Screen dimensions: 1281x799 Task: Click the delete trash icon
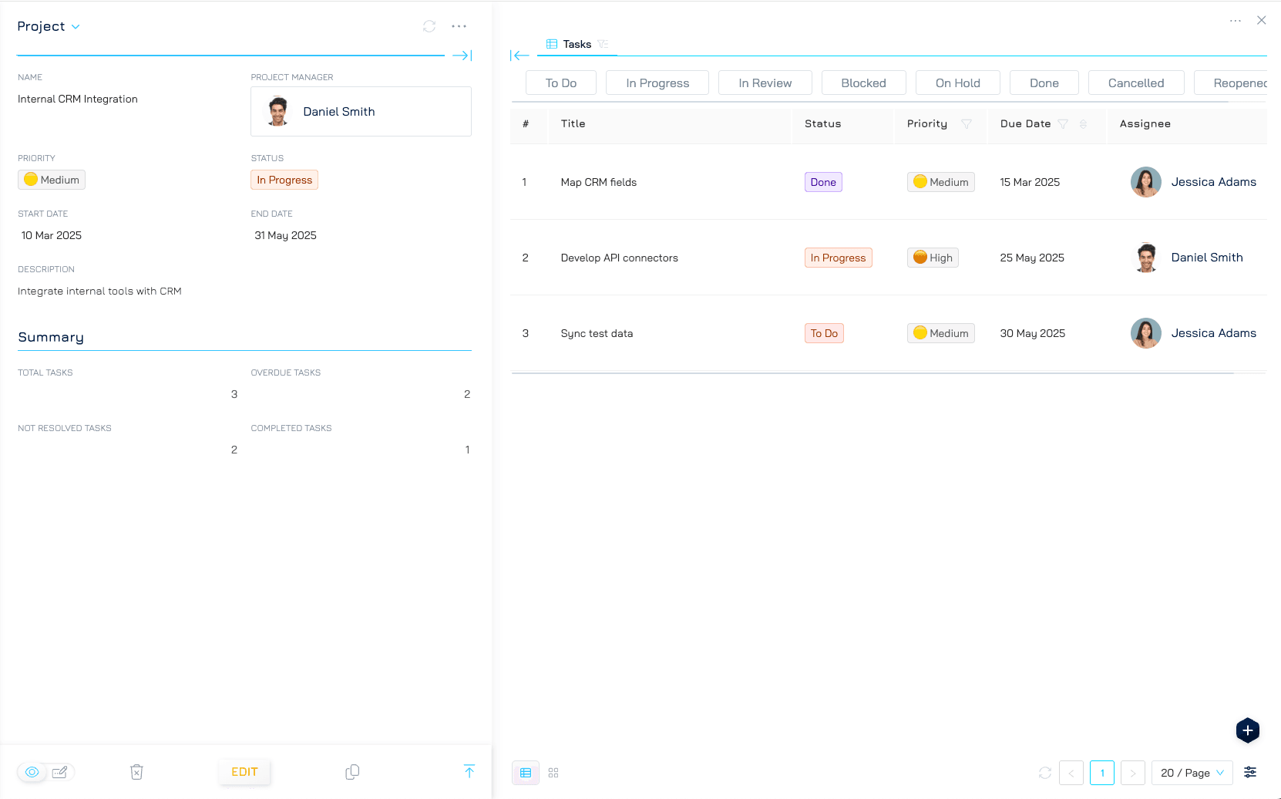(136, 772)
